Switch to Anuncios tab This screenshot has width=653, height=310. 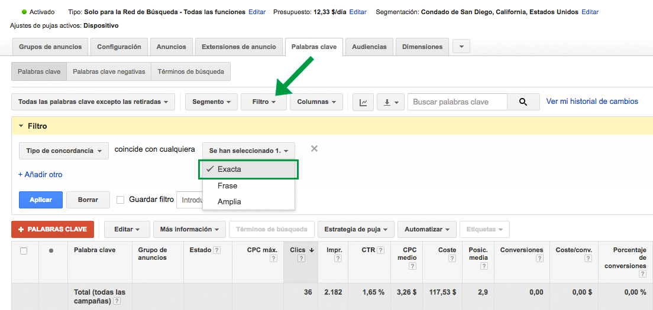(171, 47)
